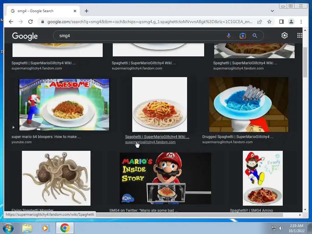Reload the current page
Image resolution: width=312 pixels, height=234 pixels.
pos(30,22)
